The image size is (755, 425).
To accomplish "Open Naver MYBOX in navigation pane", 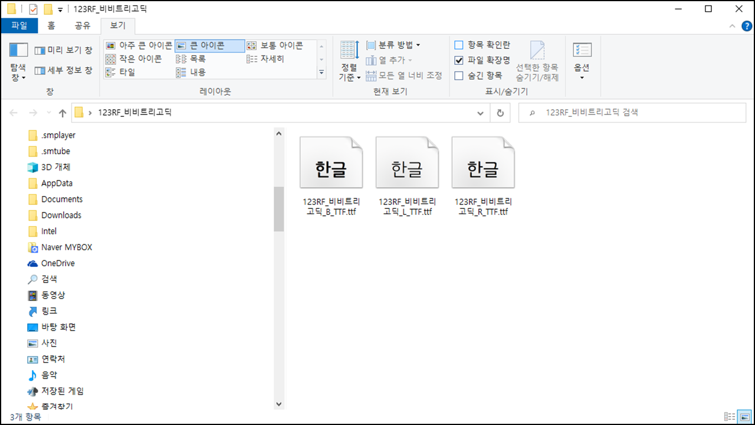I will tap(66, 247).
